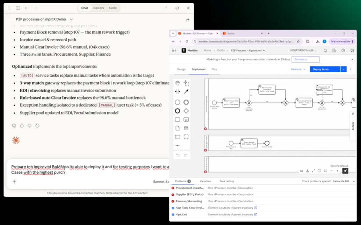Switch to the Design tab in Modeler
361x225 pixels.
click(181, 69)
